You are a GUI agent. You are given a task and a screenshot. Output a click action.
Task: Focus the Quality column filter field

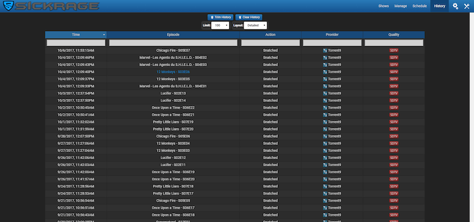(394, 43)
